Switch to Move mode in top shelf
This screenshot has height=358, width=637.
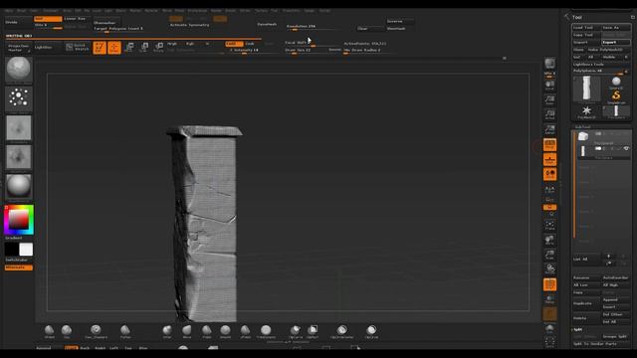click(x=129, y=48)
